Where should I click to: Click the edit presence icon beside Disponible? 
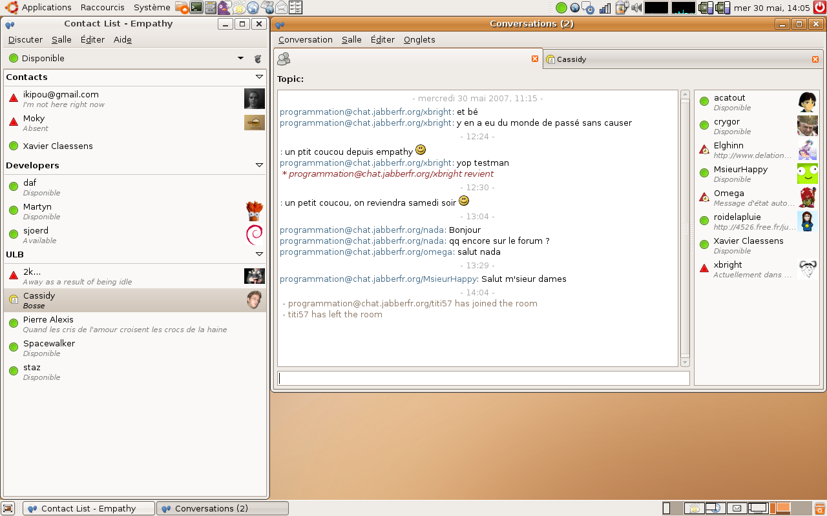click(x=258, y=57)
